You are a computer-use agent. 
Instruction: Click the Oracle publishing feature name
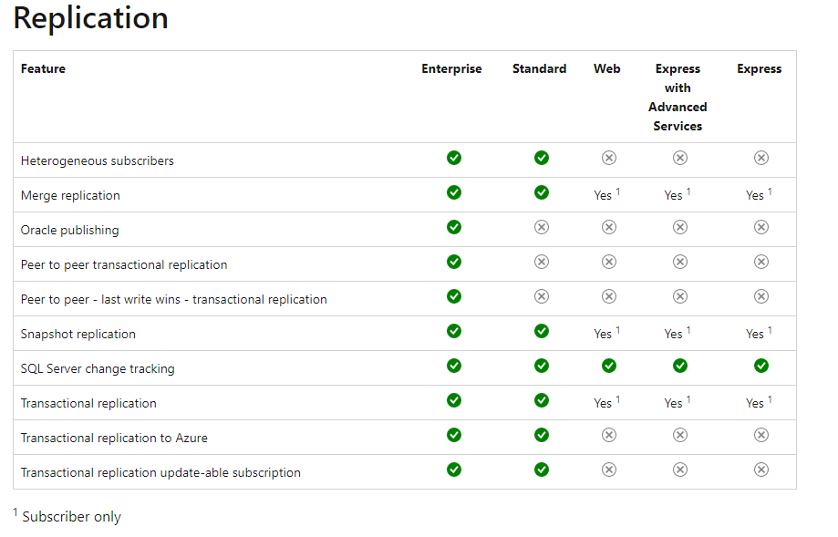tap(70, 230)
